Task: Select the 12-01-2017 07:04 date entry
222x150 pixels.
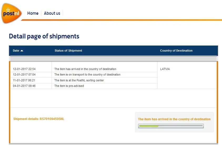Action: pos(24,74)
